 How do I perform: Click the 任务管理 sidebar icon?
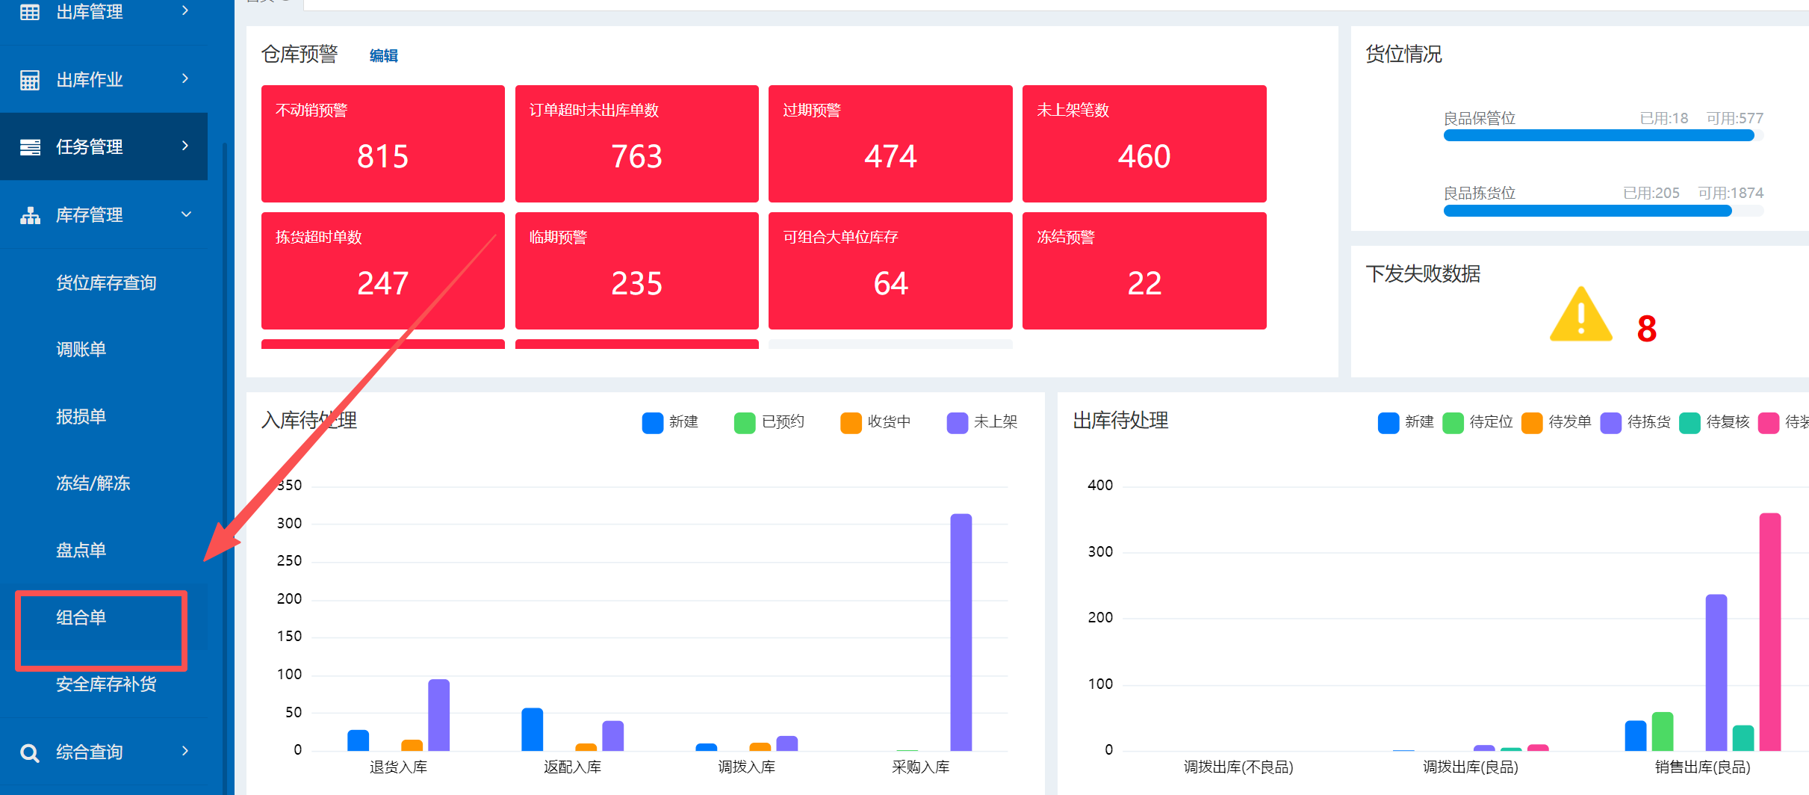click(x=30, y=147)
